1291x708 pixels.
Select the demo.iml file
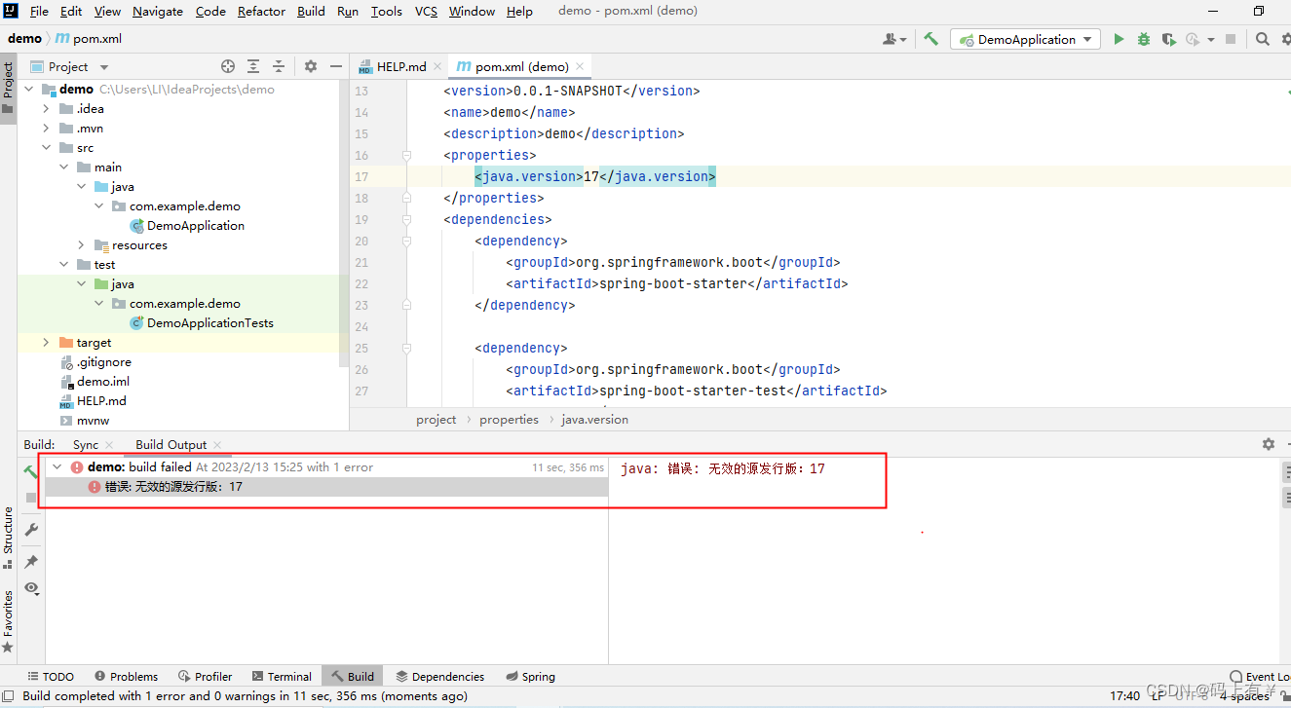[95, 381]
